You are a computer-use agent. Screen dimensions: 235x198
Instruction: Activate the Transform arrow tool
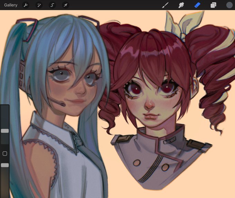tap(66, 5)
